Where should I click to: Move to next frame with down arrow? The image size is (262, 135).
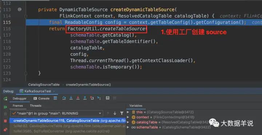click(115, 113)
